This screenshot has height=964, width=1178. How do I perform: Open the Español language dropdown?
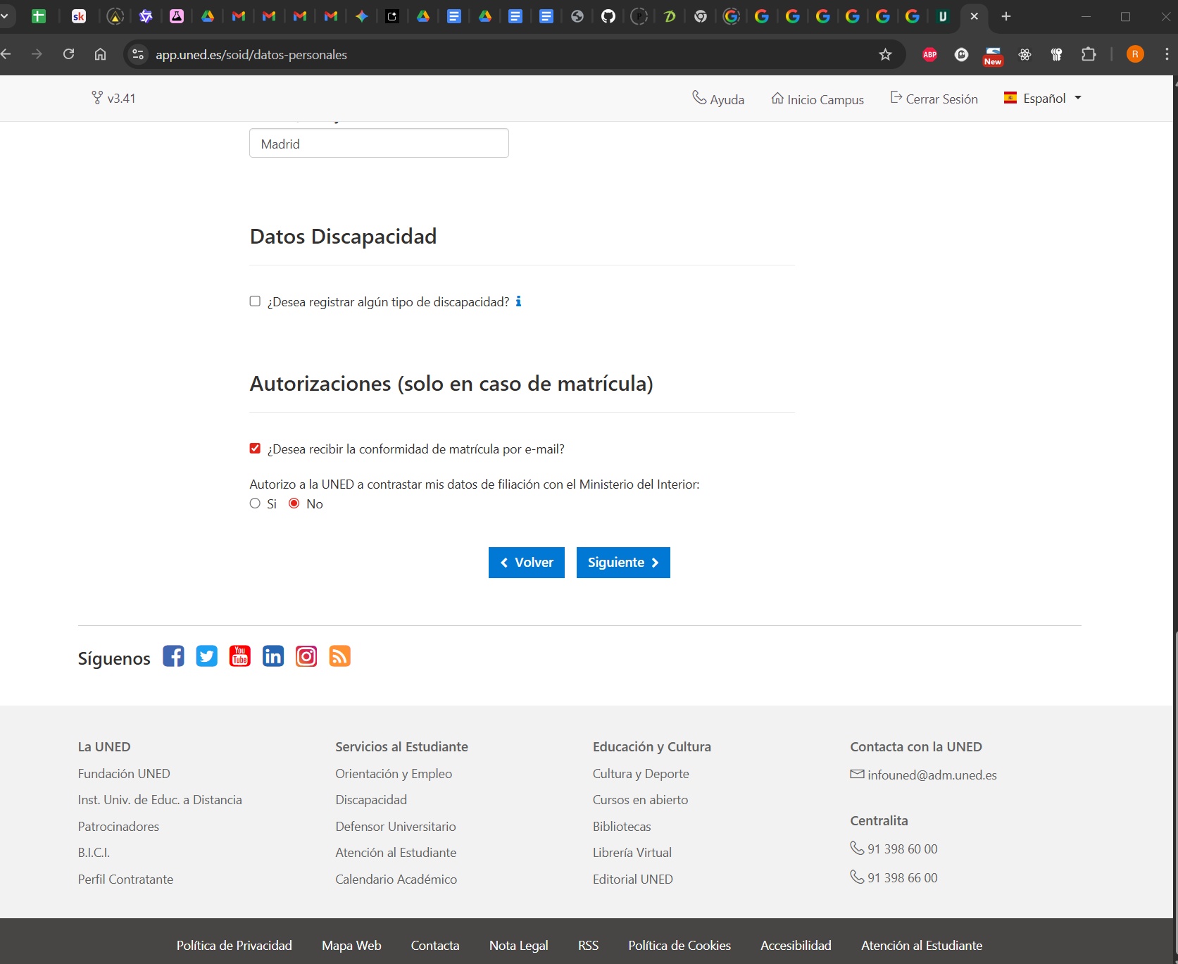click(1043, 99)
